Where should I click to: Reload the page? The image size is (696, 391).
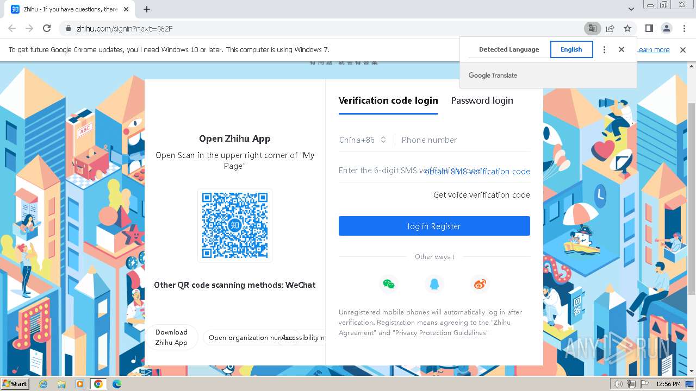pyautogui.click(x=47, y=28)
